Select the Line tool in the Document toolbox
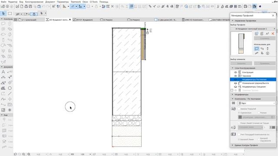This screenshot has width=278, height=156. click(x=10, y=94)
